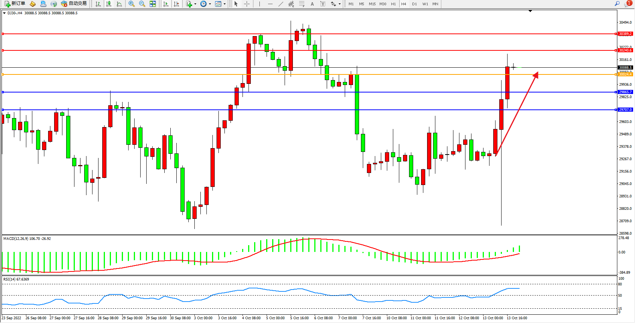The height and width of the screenshot is (323, 635).
Task: Tile chart windows with grid icon
Action: [x=153, y=4]
